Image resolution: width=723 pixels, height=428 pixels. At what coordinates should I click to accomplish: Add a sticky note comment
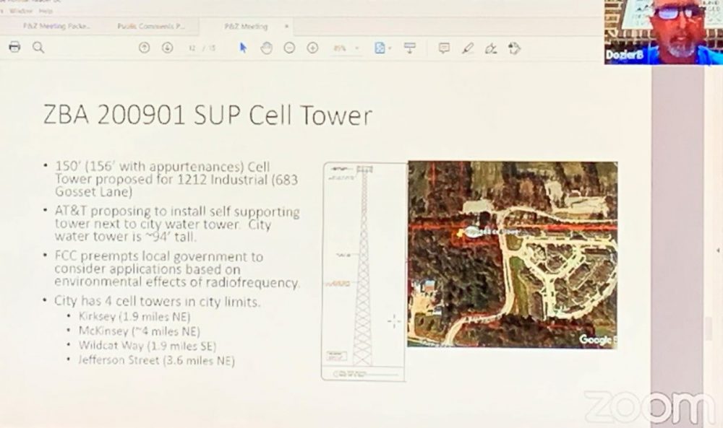pos(444,48)
